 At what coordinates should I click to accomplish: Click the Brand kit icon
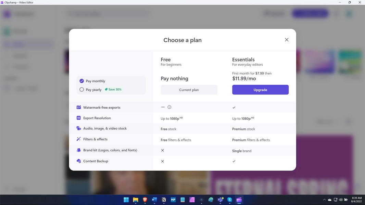coord(79,150)
